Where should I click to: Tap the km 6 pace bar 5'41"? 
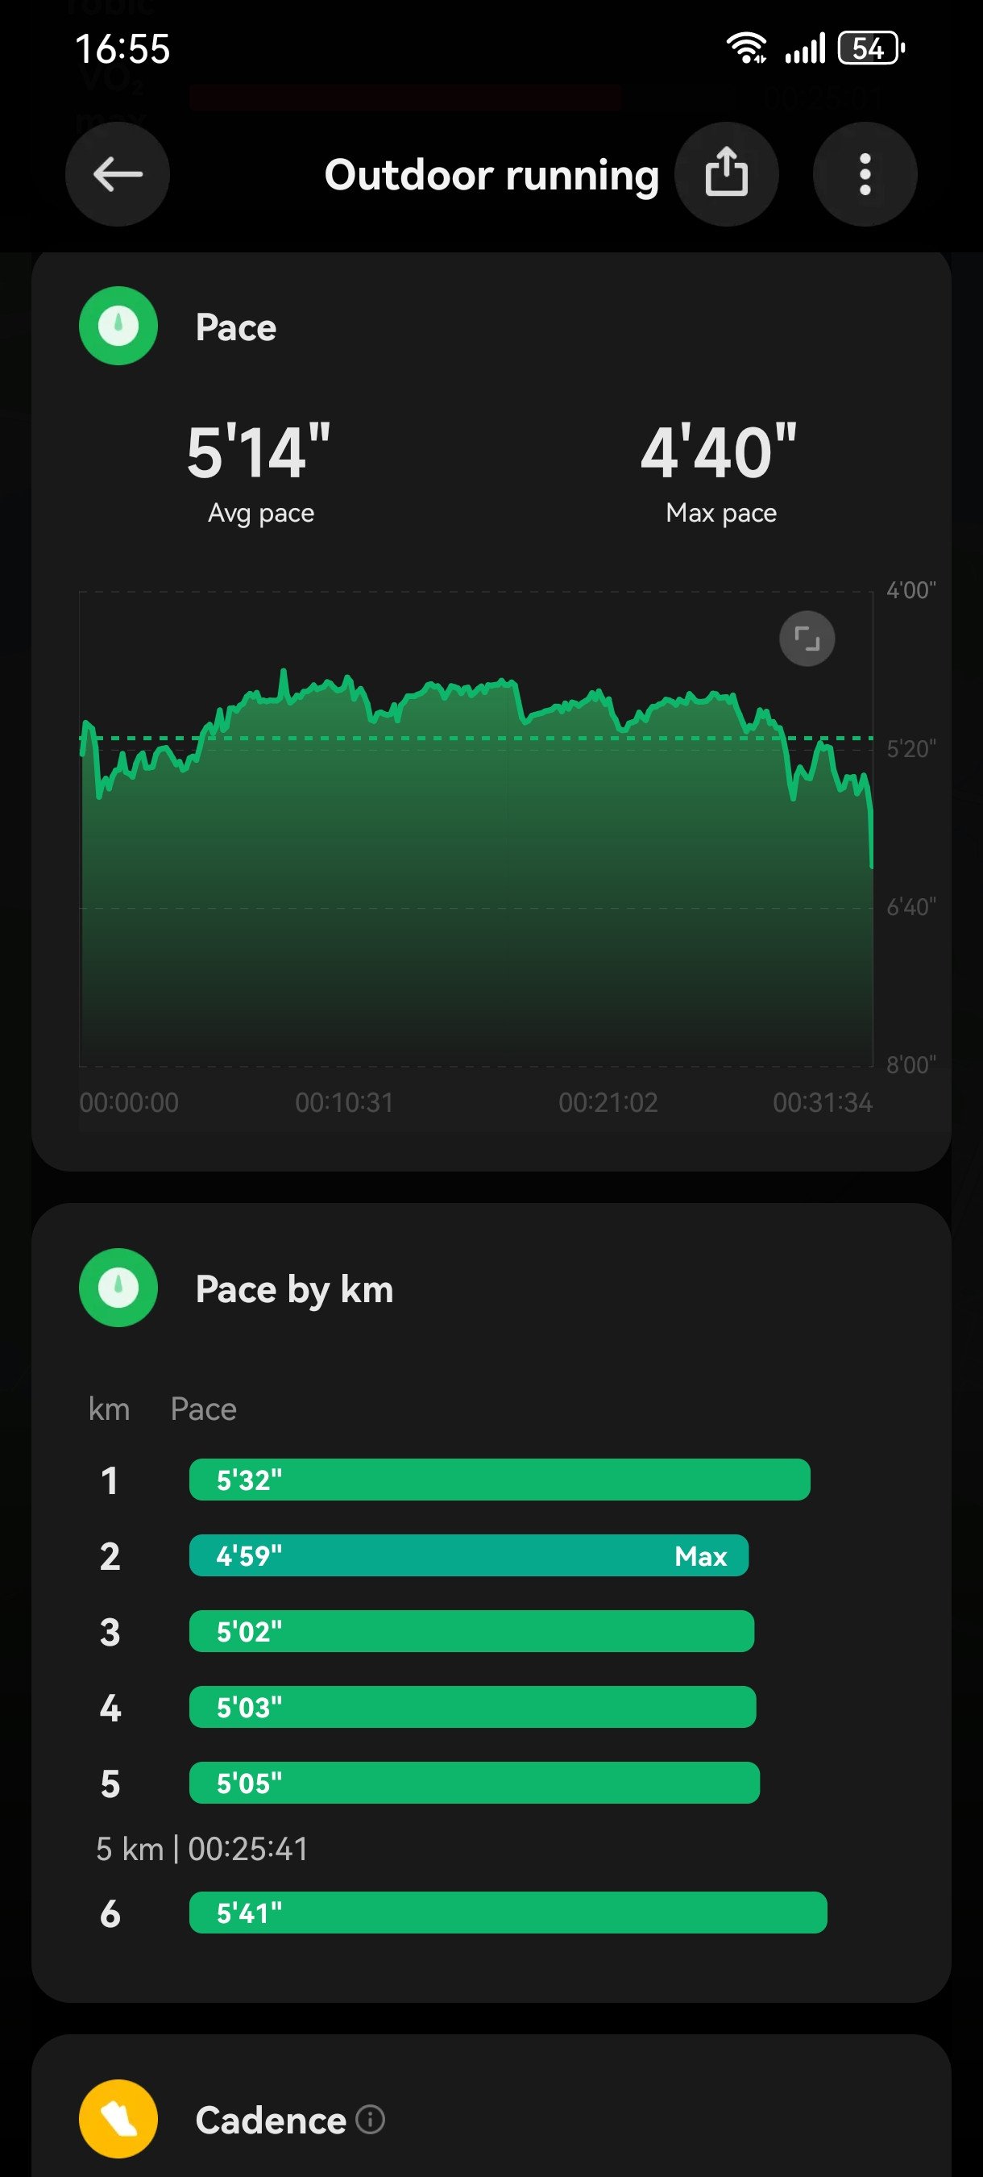click(508, 1913)
